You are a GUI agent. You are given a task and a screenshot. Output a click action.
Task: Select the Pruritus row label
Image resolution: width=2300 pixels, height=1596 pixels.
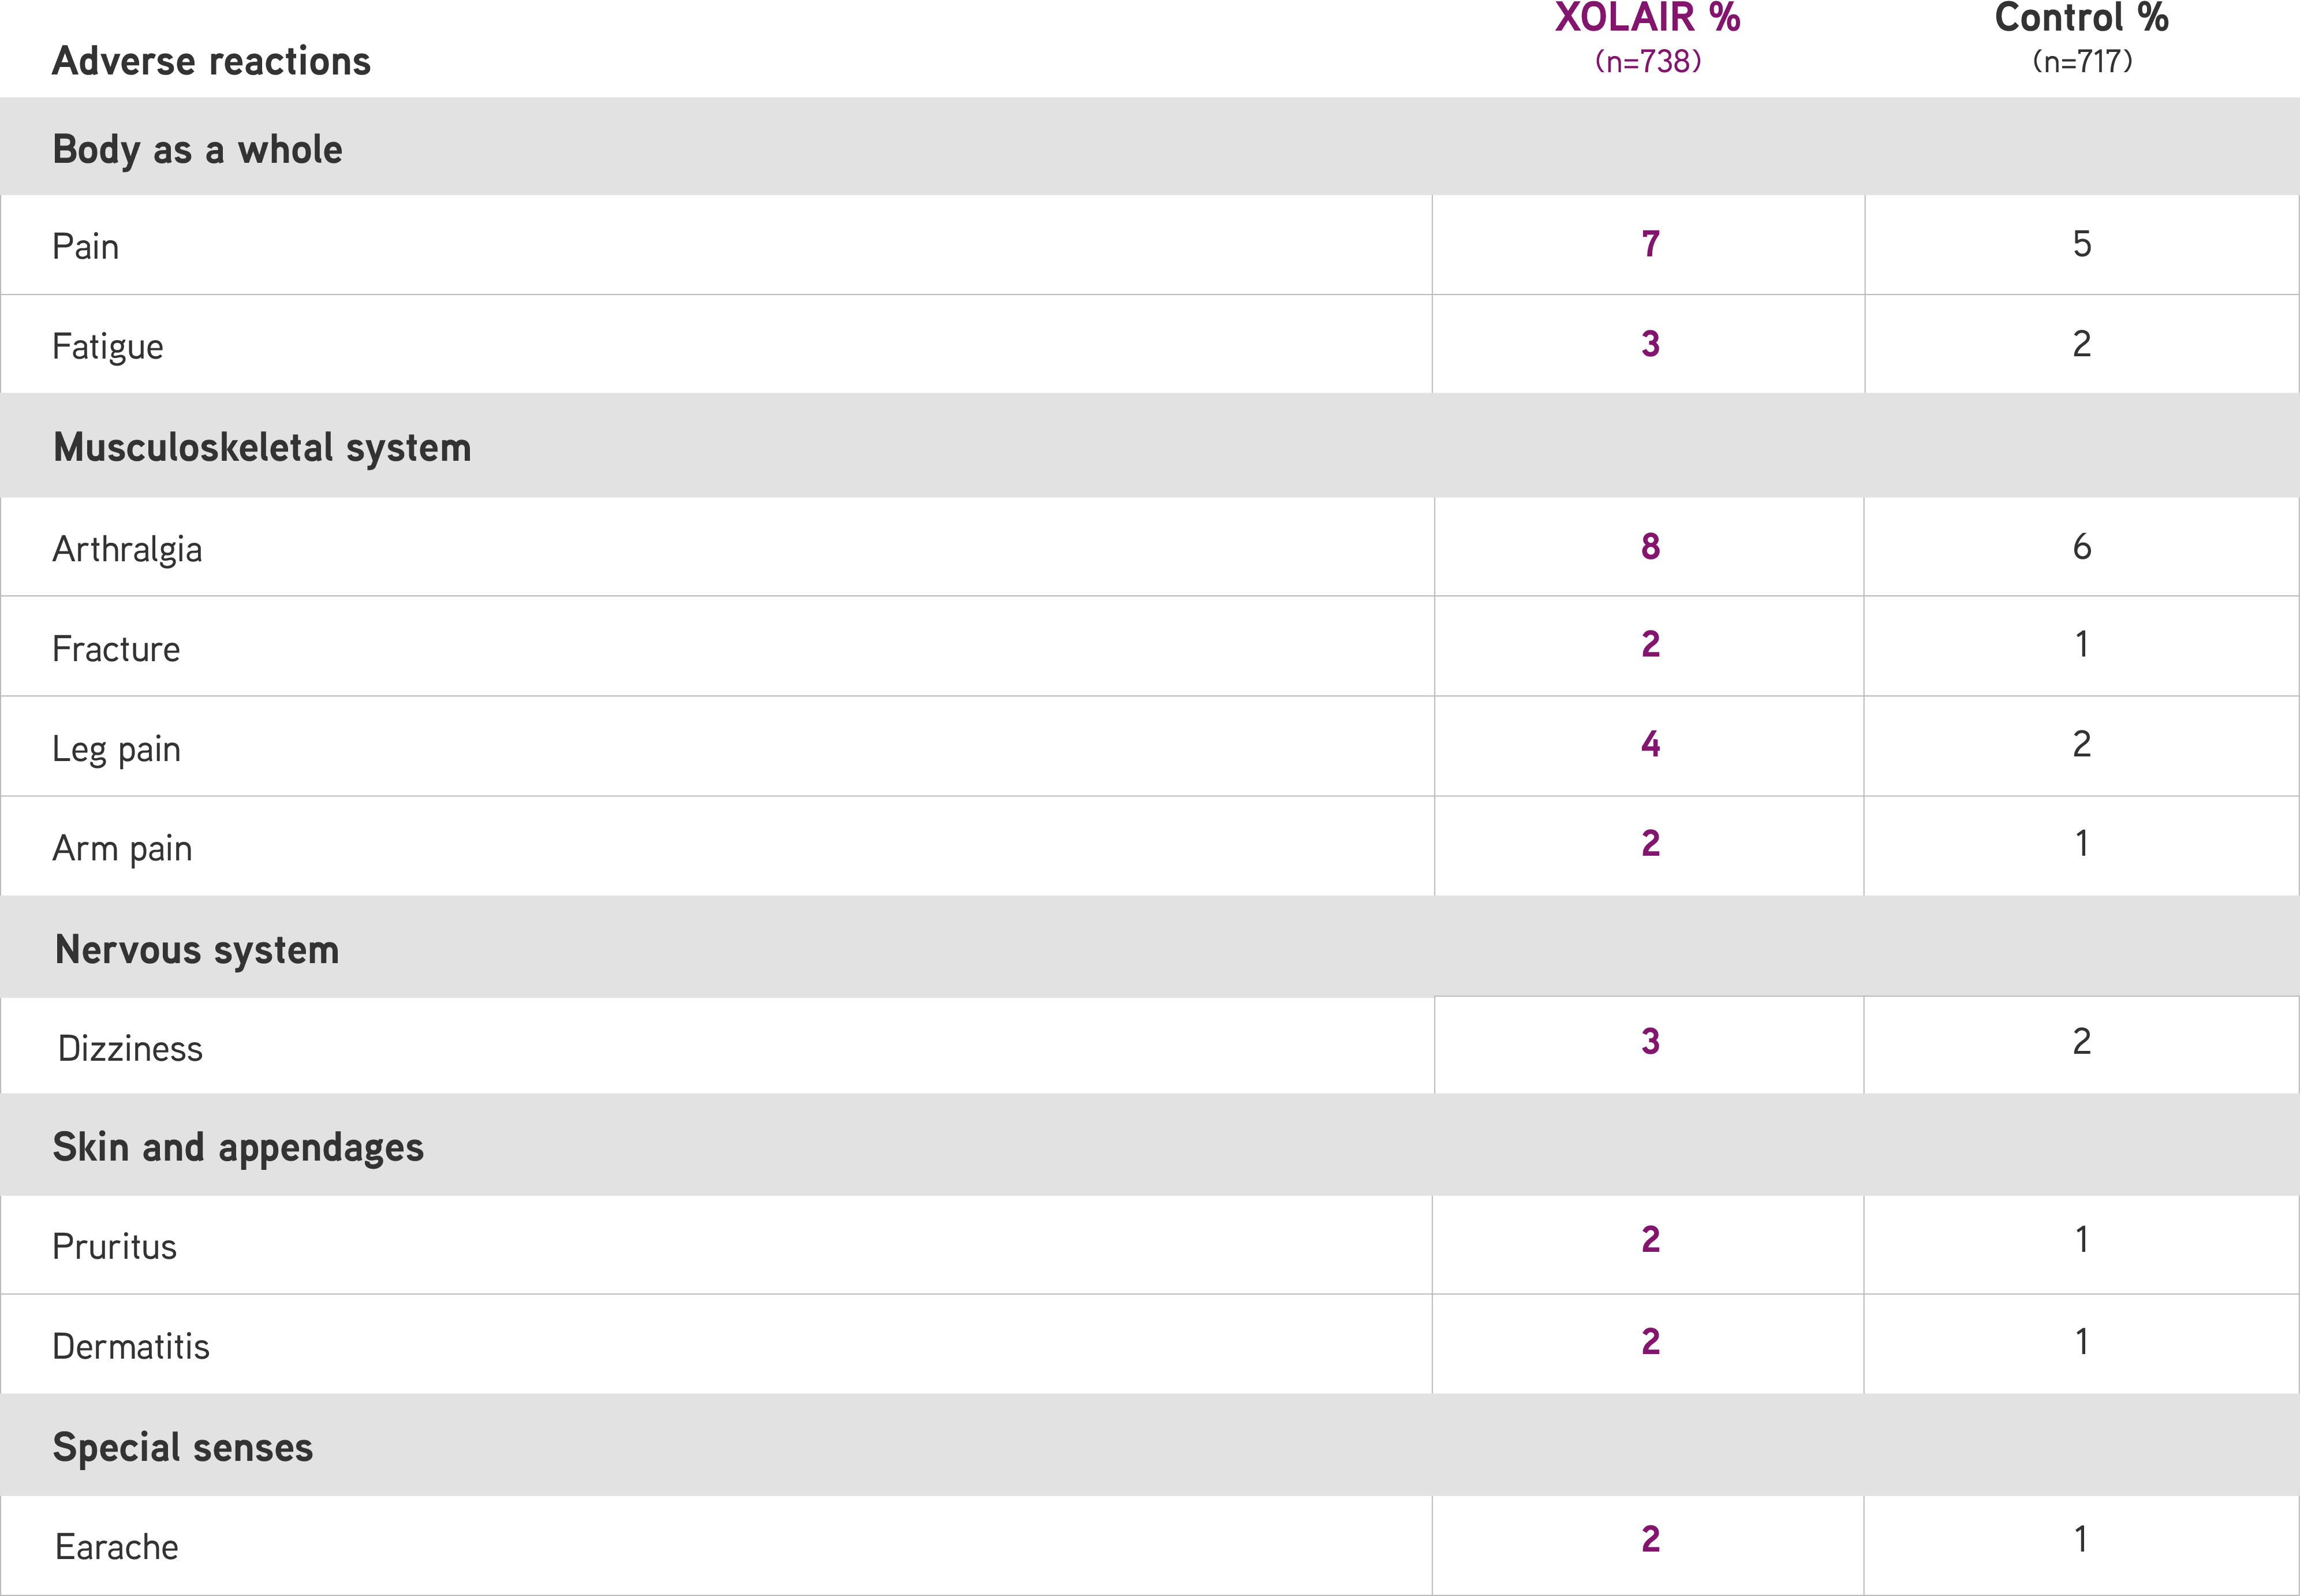tap(114, 1247)
